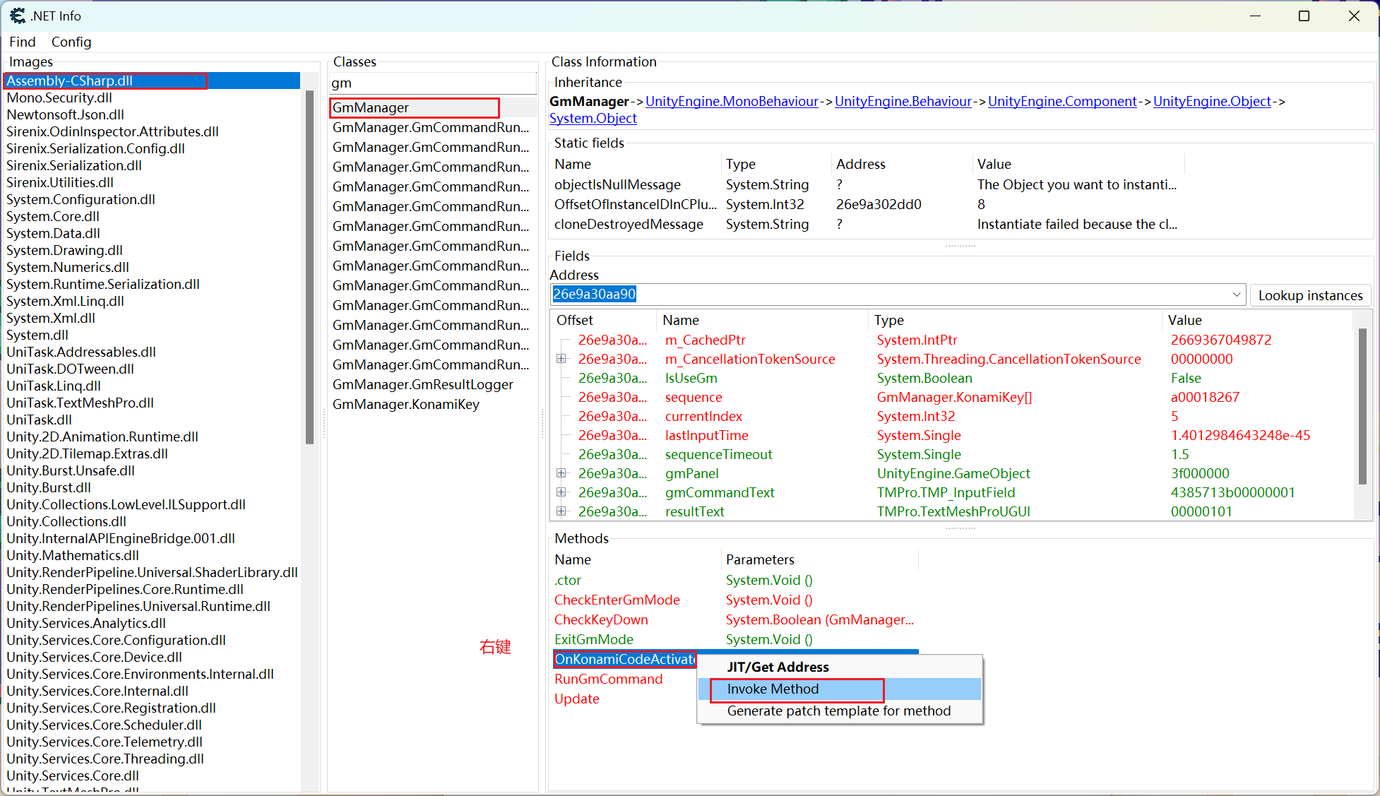Click the System.Object inheritance link
This screenshot has height=796, width=1380.
[593, 119]
